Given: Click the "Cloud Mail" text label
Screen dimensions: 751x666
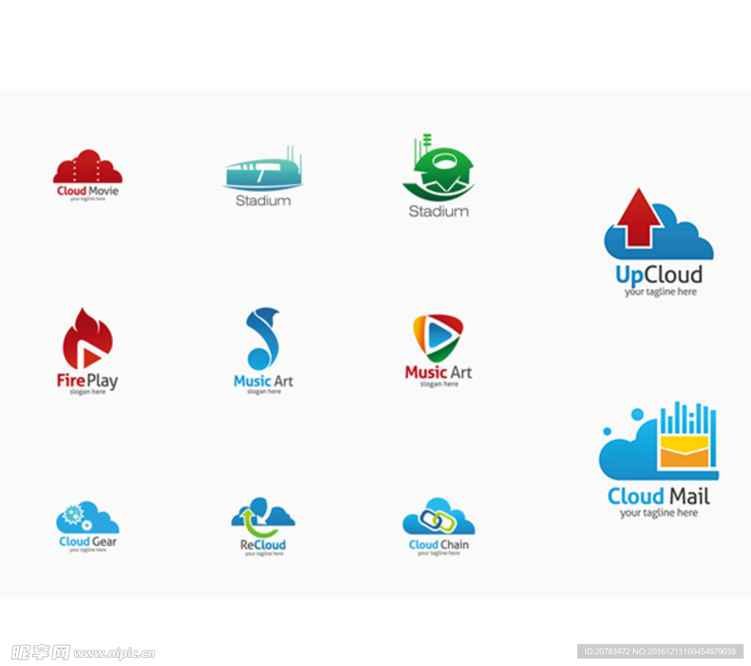Looking at the screenshot, I should click(x=659, y=497).
